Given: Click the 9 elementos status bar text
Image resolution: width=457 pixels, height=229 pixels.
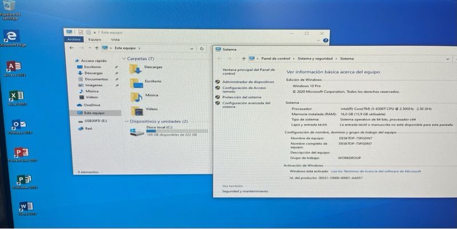Looking at the screenshot, I should (88, 172).
